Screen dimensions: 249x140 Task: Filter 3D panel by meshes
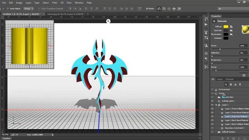pyautogui.click(x=231, y=85)
